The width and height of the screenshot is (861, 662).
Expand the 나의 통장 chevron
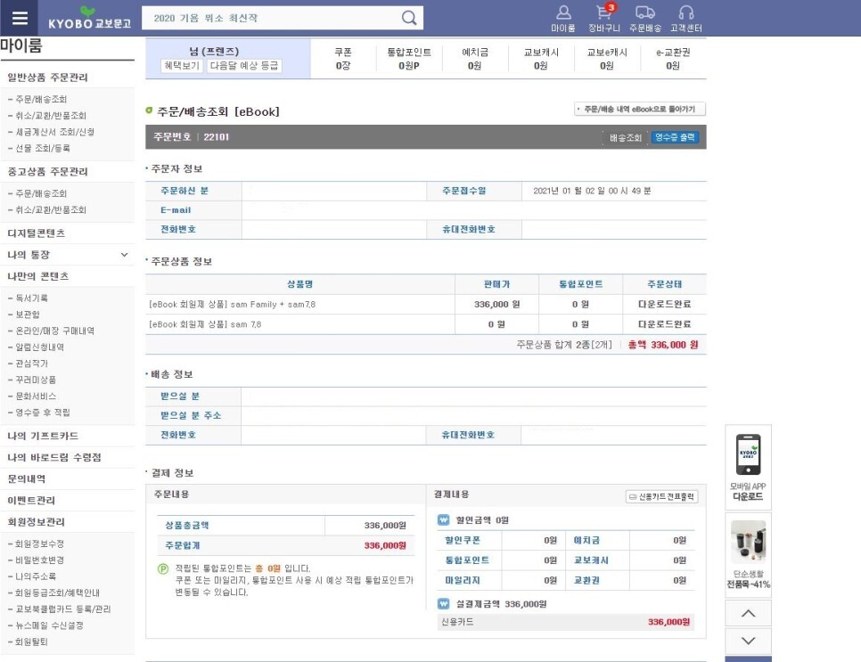124,255
